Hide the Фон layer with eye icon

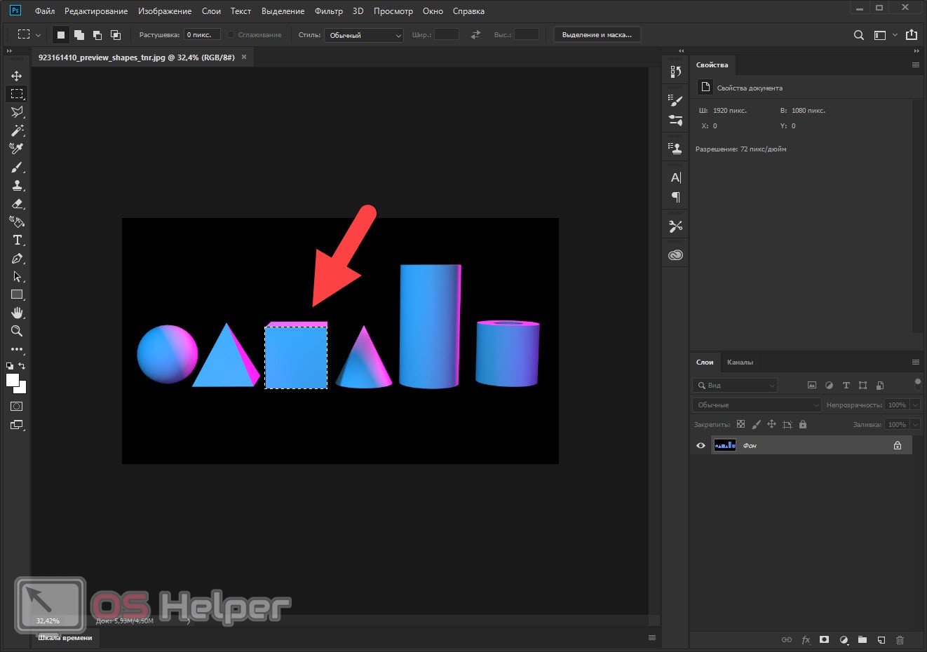point(701,445)
